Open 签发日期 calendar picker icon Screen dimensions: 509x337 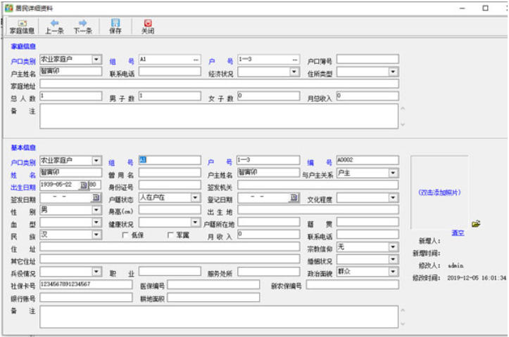(x=96, y=197)
